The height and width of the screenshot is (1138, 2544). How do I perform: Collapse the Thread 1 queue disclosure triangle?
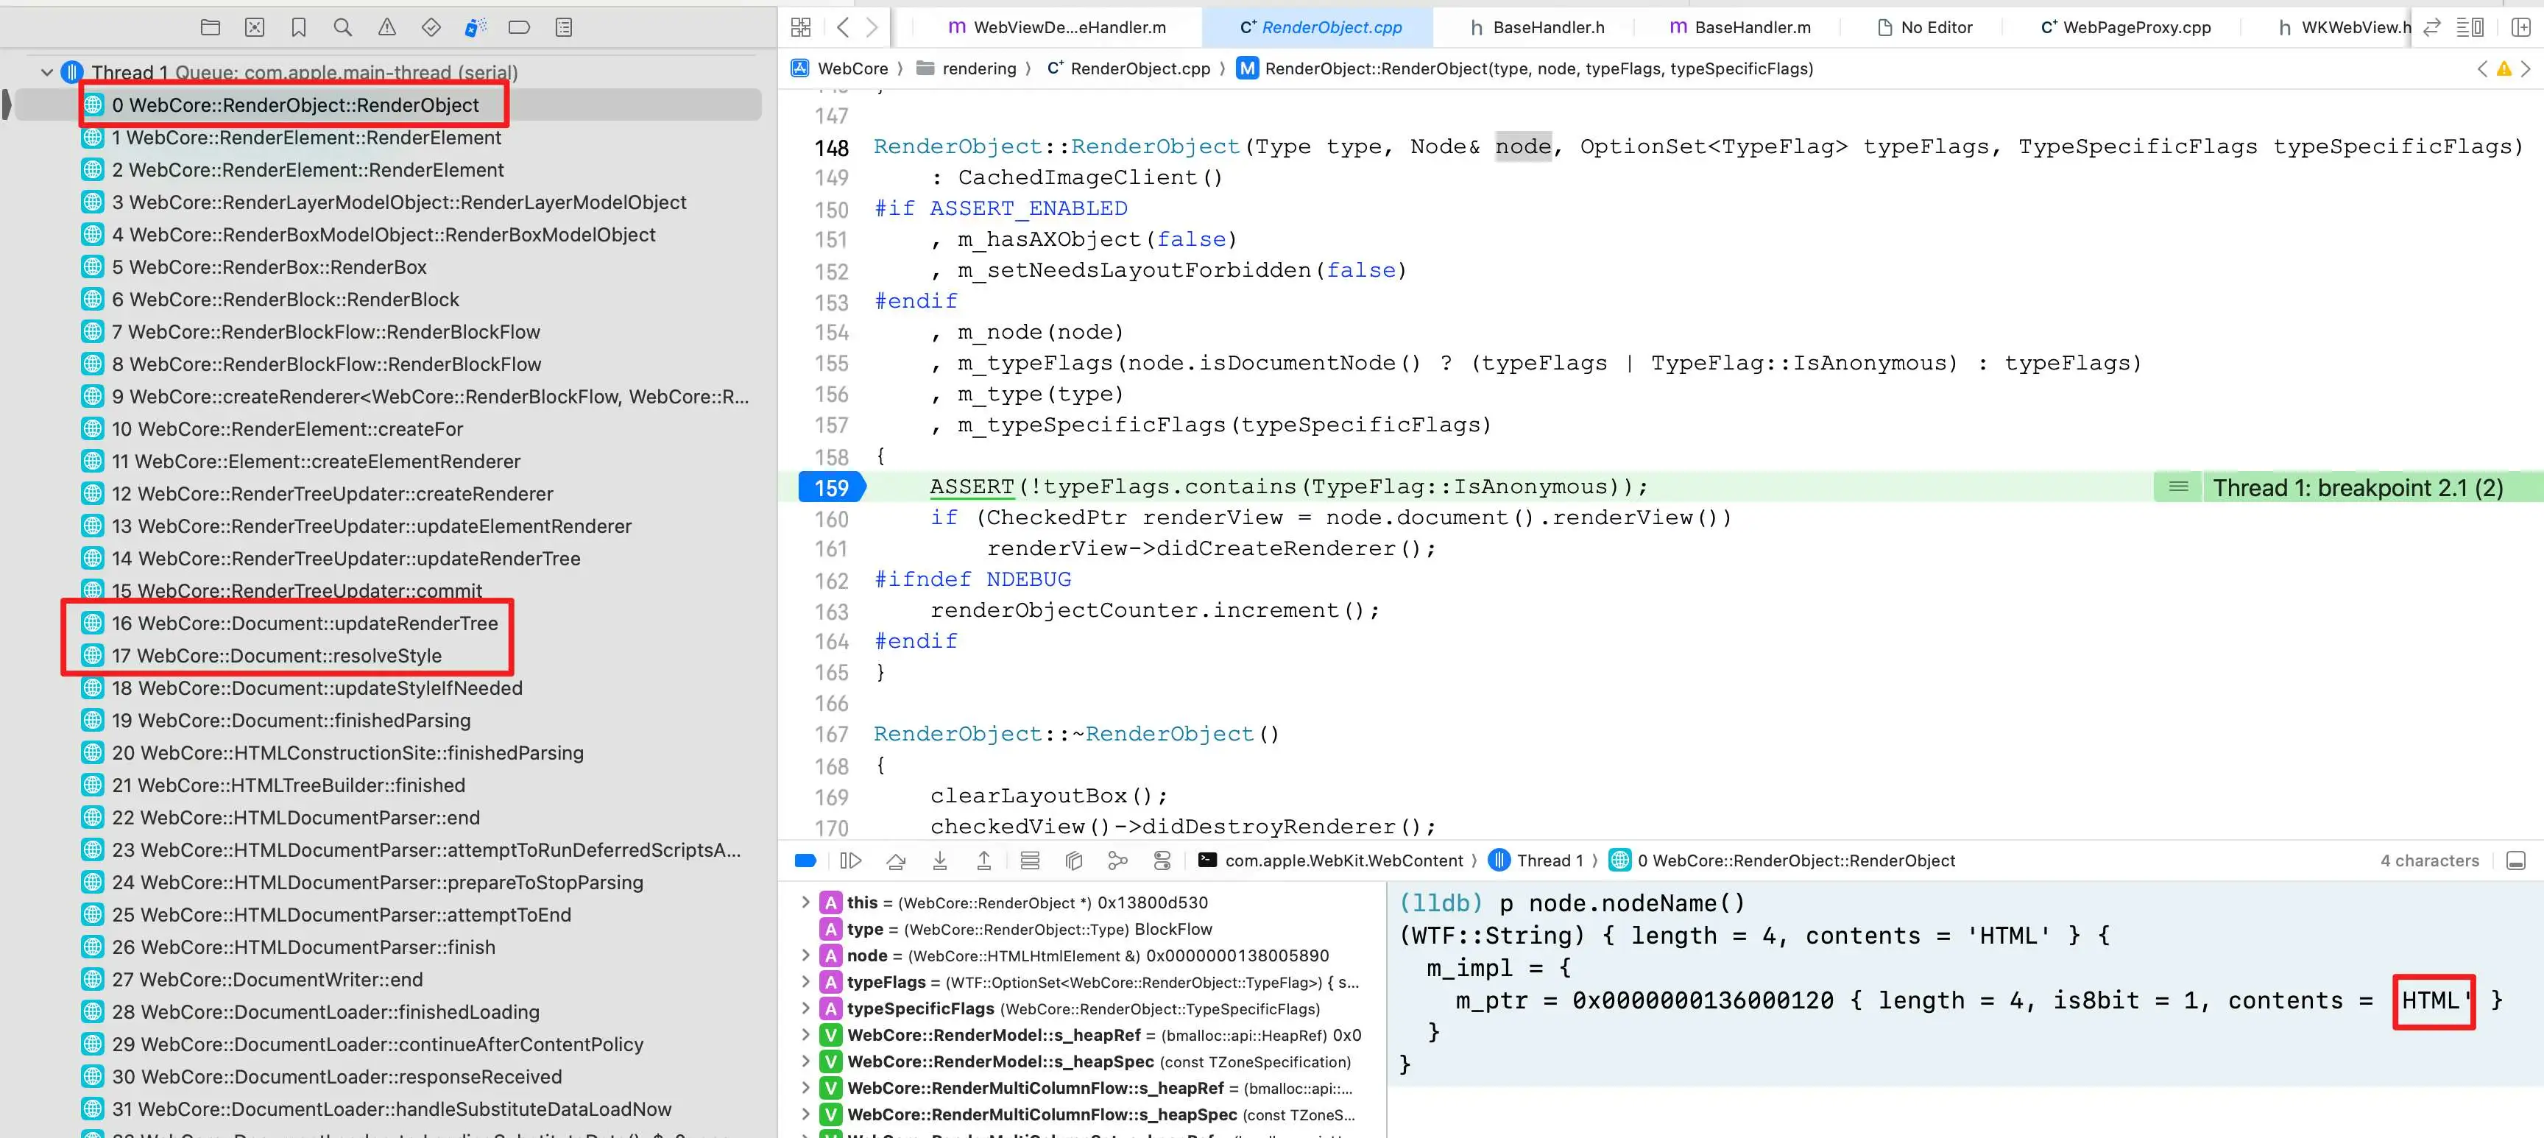pyautogui.click(x=46, y=71)
